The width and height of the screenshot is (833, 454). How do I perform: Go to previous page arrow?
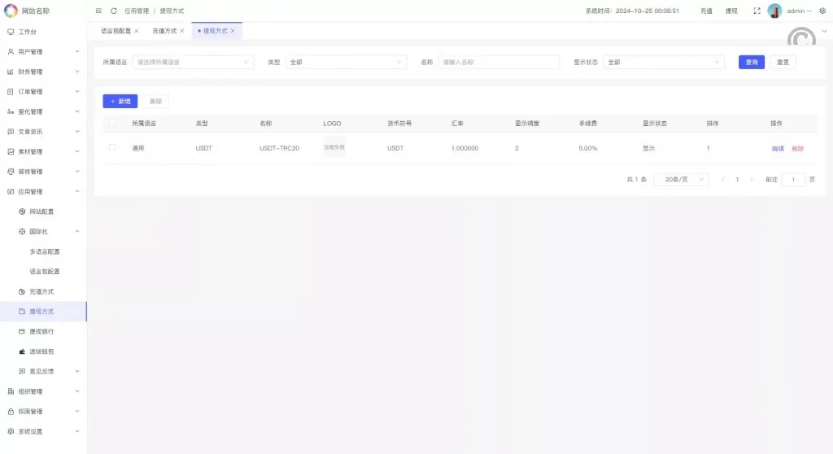click(x=722, y=180)
